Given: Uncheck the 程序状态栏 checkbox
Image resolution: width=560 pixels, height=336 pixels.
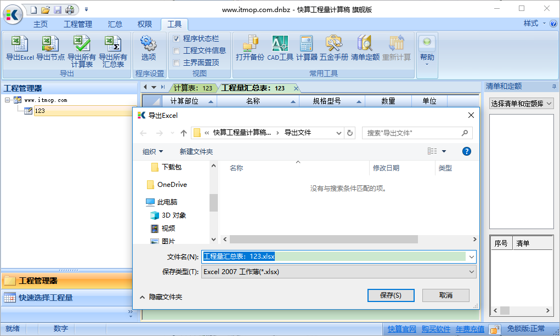Looking at the screenshot, I should [x=177, y=38].
